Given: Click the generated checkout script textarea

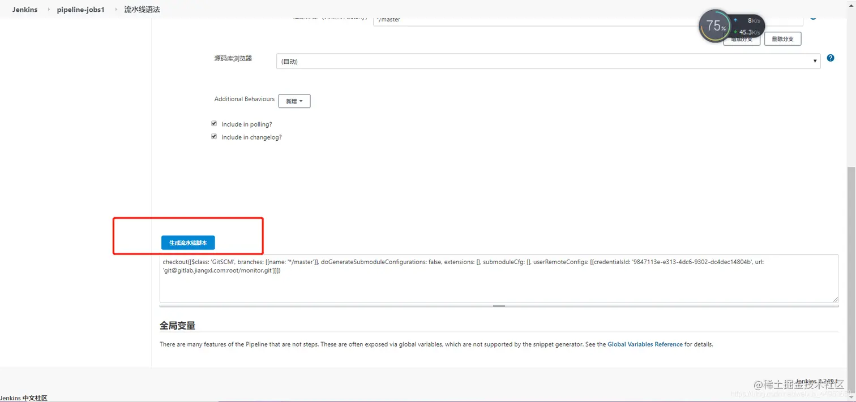Looking at the screenshot, I should click(x=499, y=278).
